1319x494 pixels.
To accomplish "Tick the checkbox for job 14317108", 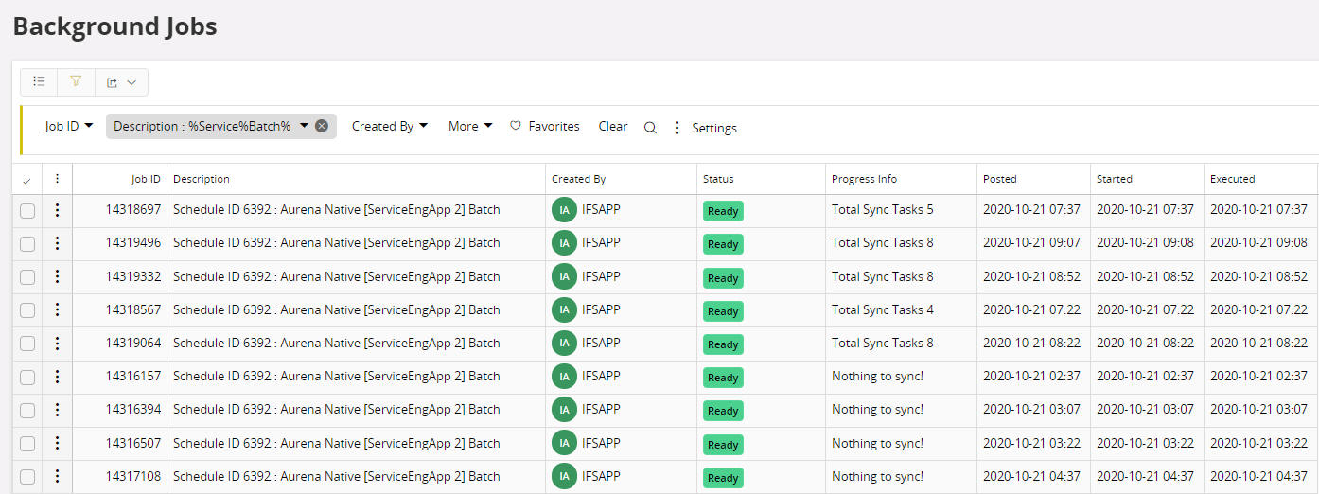I will click(27, 477).
